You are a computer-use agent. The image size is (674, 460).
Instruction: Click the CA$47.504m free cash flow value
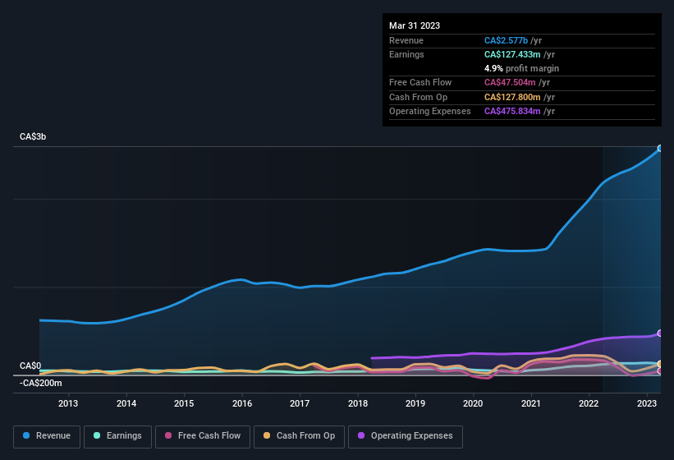tap(510, 82)
